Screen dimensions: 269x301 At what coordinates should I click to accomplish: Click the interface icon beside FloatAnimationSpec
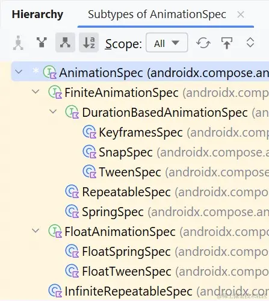click(x=55, y=231)
